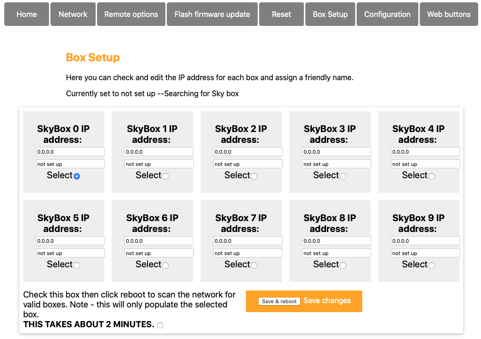Select the SkyBox 5 radio button
The height and width of the screenshot is (339, 481).
[x=77, y=265]
